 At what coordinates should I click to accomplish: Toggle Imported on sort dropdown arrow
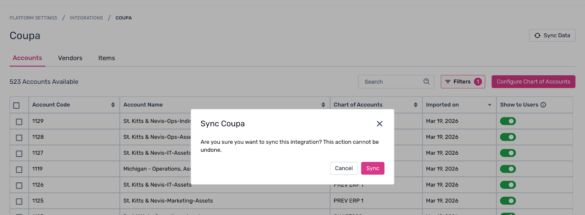[x=490, y=105]
